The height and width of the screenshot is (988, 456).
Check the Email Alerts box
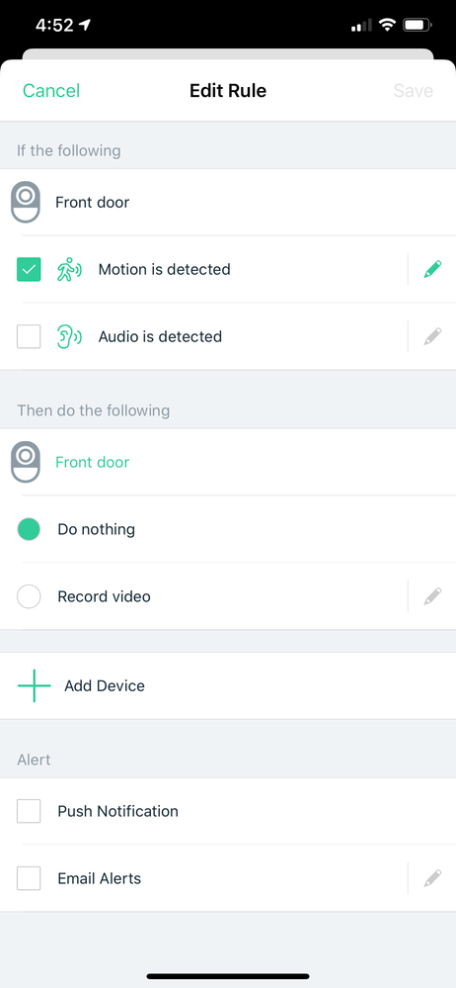[x=29, y=878]
